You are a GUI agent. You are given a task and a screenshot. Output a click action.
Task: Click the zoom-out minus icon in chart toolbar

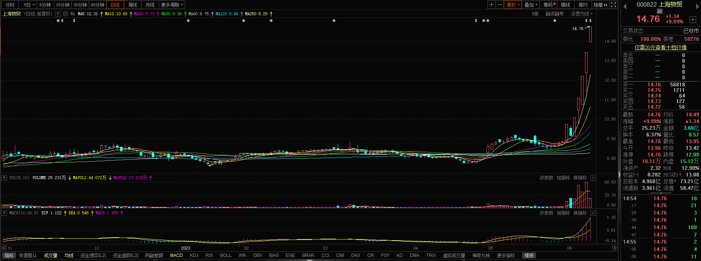coord(500,5)
